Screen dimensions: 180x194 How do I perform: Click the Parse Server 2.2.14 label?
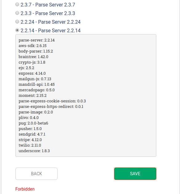pos(50,30)
